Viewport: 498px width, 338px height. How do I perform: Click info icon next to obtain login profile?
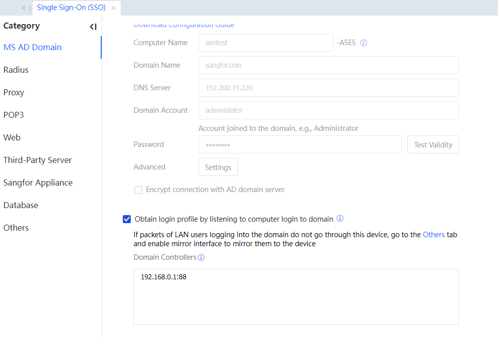coord(340,219)
